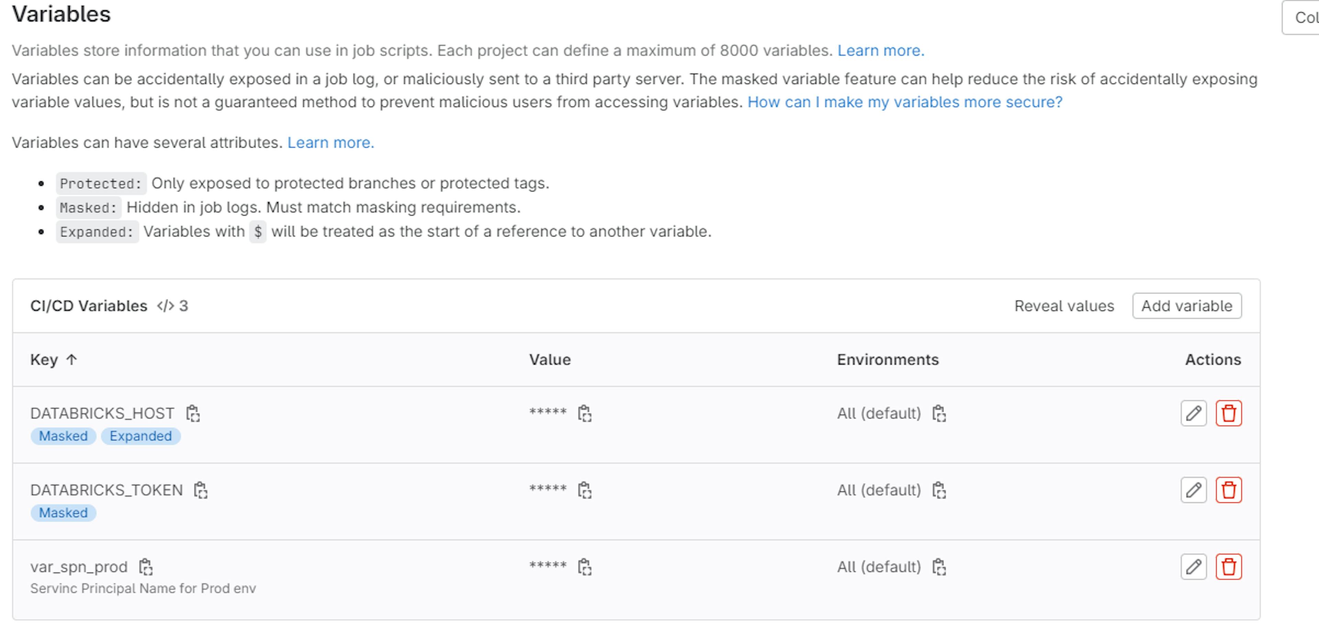
Task: Delete the DATABRICKS_HOST variable
Action: coord(1228,413)
